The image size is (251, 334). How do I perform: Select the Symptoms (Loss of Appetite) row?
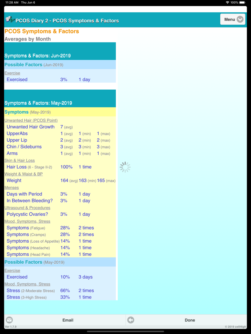tap(60, 241)
